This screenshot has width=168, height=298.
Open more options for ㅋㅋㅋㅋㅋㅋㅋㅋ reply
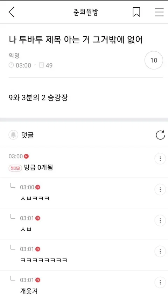pos(160,252)
